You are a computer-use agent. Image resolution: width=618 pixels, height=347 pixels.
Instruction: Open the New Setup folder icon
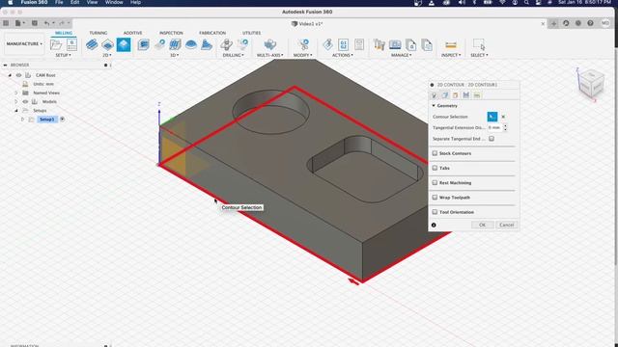[56, 44]
